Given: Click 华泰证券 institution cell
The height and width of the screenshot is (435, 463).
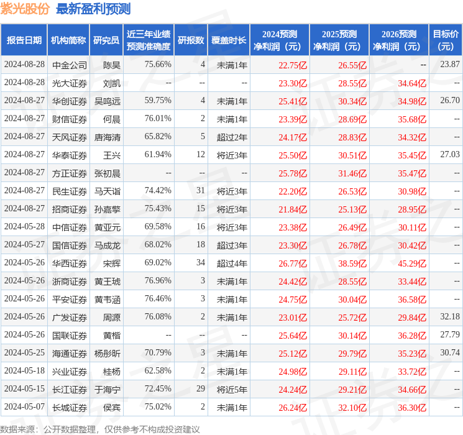Looking at the screenshot, I should click(70, 155).
